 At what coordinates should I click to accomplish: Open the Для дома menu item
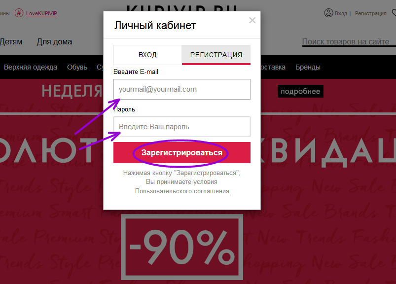tap(54, 41)
